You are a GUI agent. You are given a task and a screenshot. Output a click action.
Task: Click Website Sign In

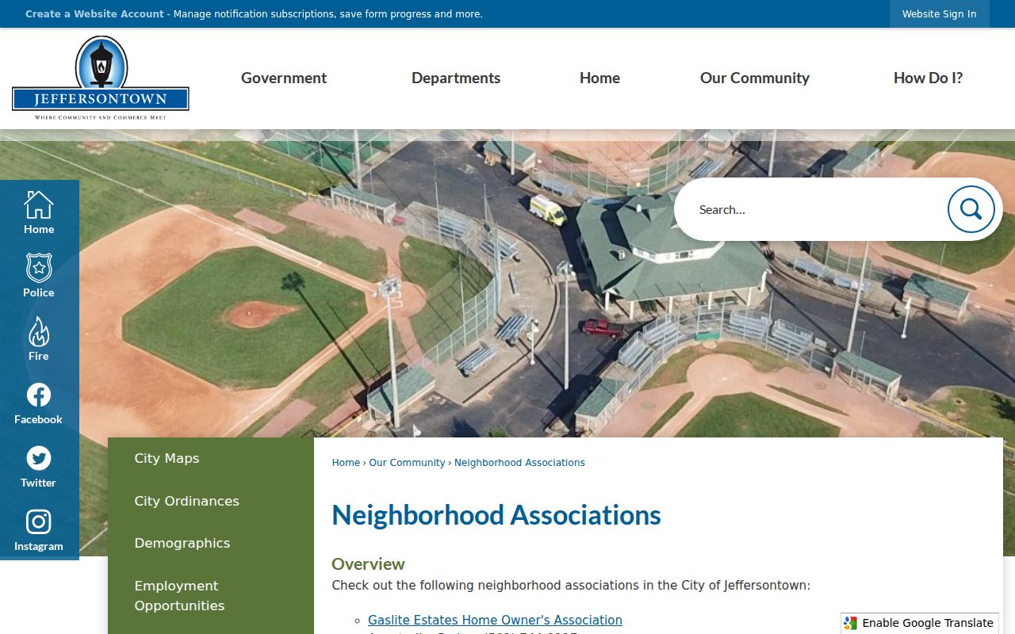pos(939,14)
